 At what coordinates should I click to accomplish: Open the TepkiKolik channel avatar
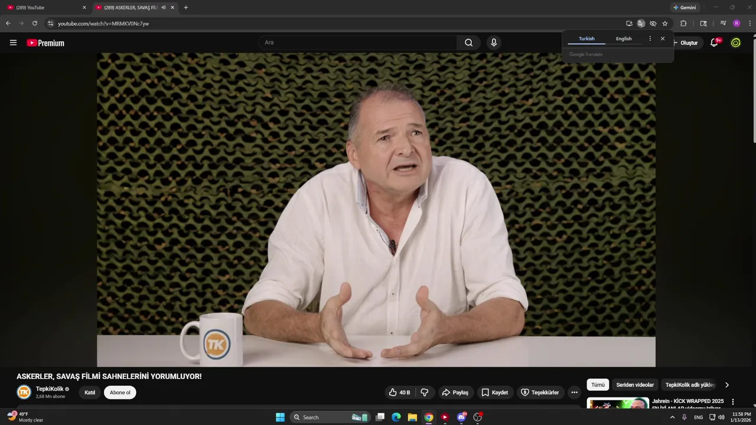(x=24, y=392)
